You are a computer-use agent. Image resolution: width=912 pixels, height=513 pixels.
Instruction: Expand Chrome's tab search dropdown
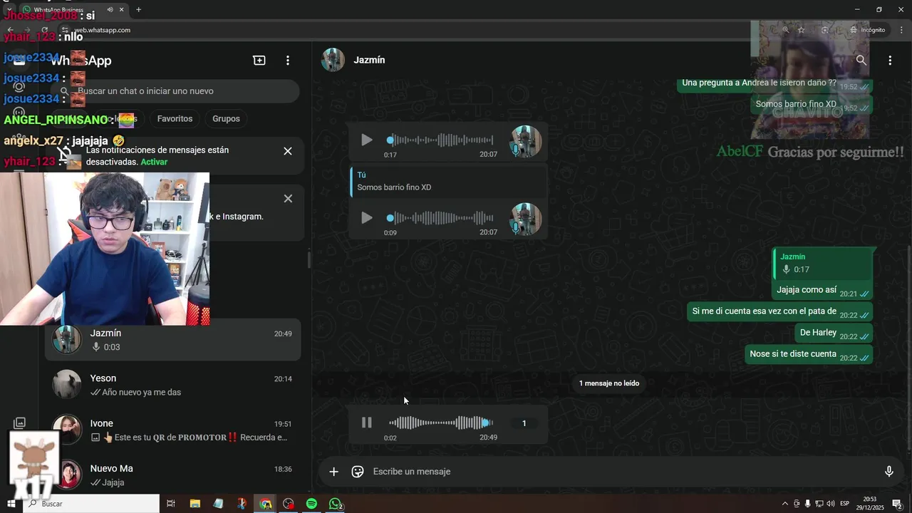tap(8, 9)
